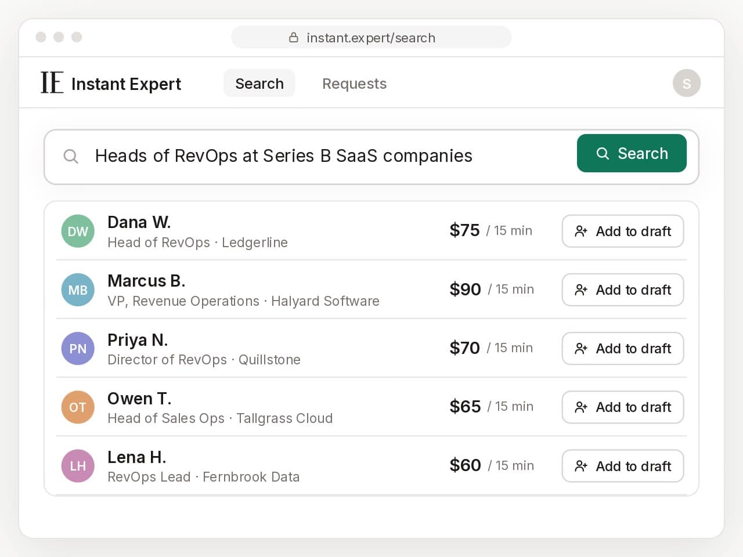Open Marcus B.'s MB avatar
The width and height of the screenshot is (743, 557).
tap(78, 290)
